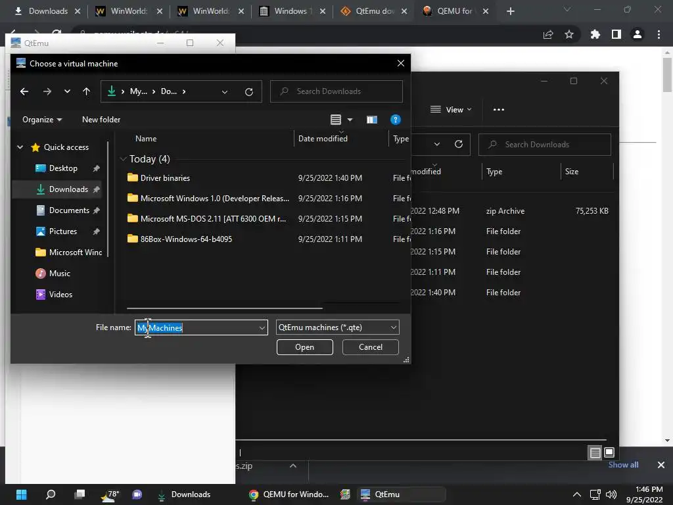Open Documents in the sidebar
673x505 pixels.
coord(69,210)
